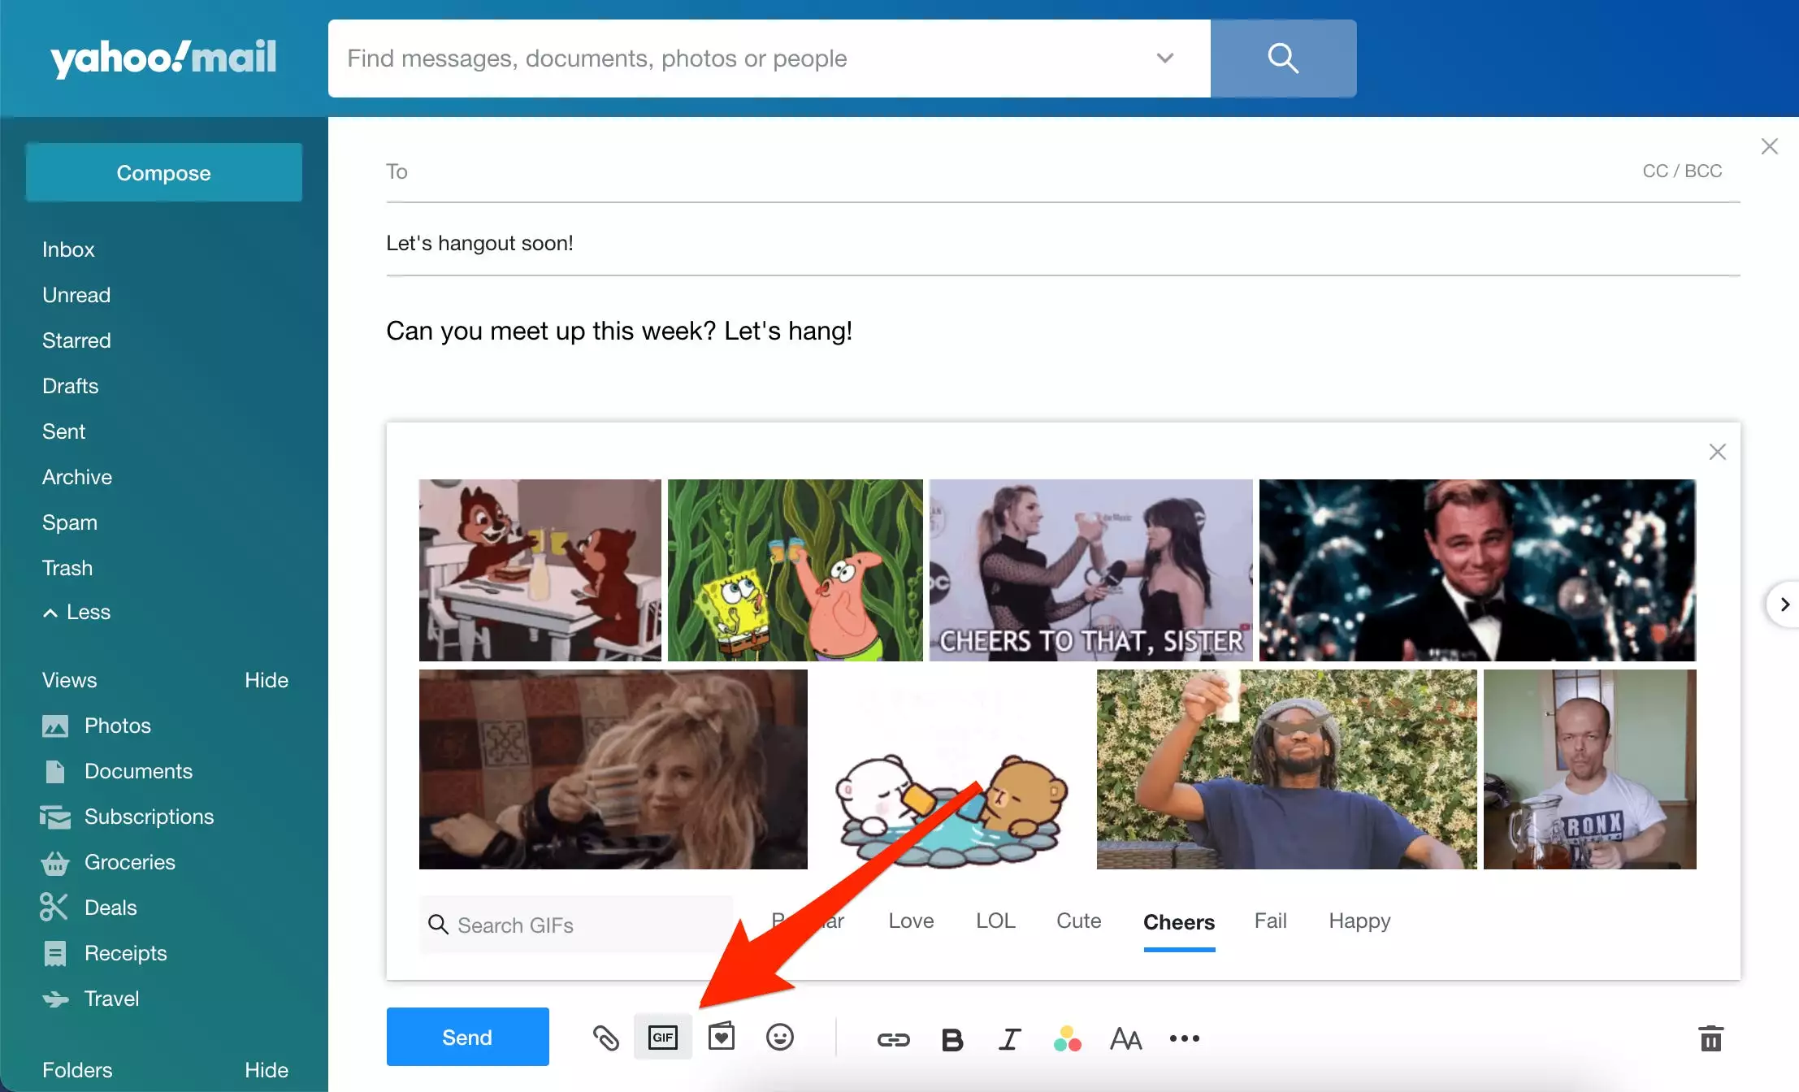Select the cartoon bears GIF

coord(952,769)
